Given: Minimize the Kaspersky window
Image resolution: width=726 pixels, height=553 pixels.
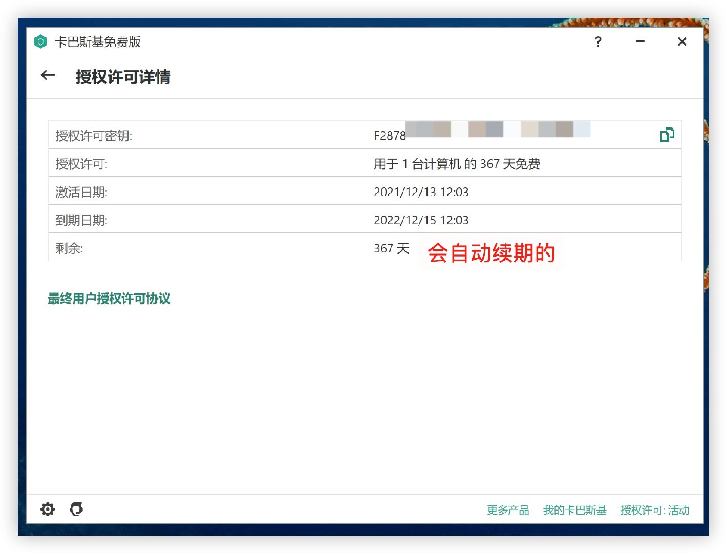Looking at the screenshot, I should pyautogui.click(x=640, y=42).
